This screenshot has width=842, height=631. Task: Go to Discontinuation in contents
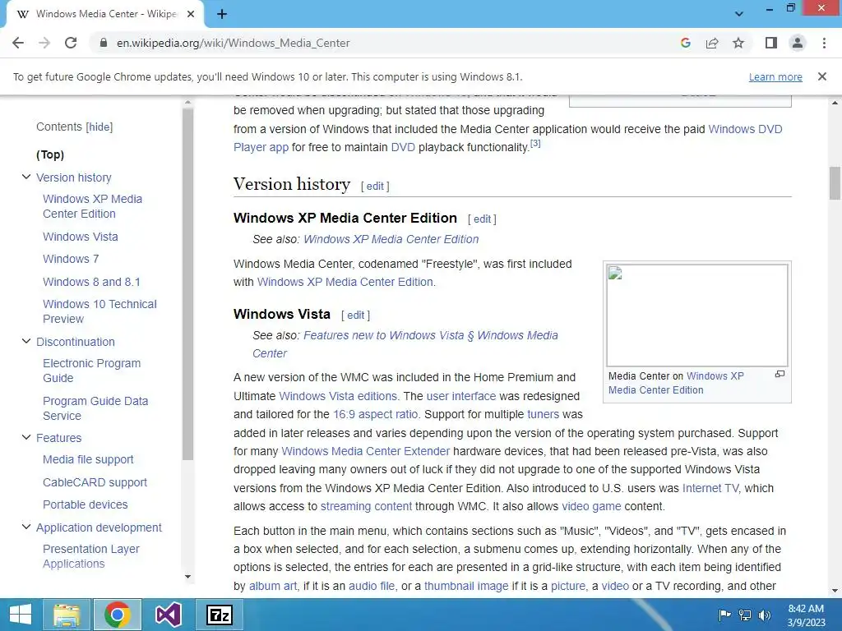[75, 342]
